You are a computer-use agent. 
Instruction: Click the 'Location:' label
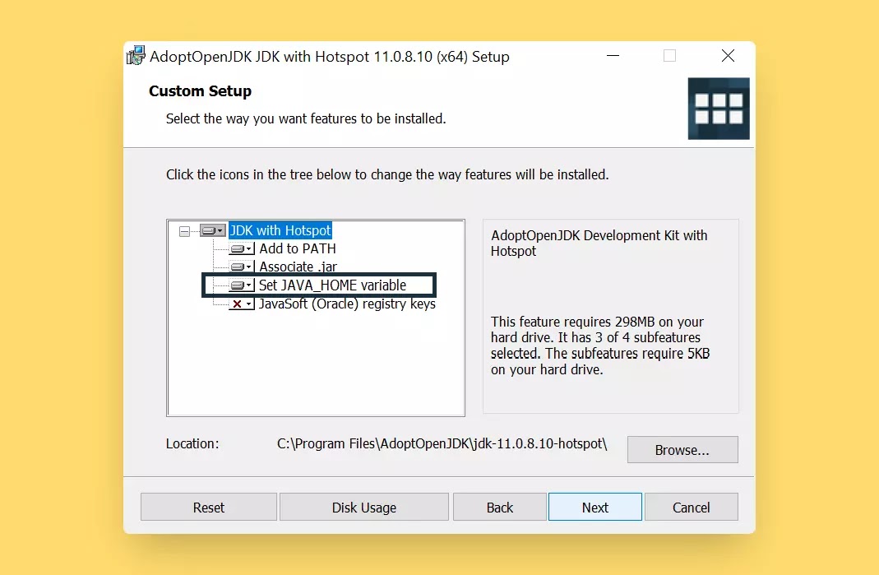[192, 443]
